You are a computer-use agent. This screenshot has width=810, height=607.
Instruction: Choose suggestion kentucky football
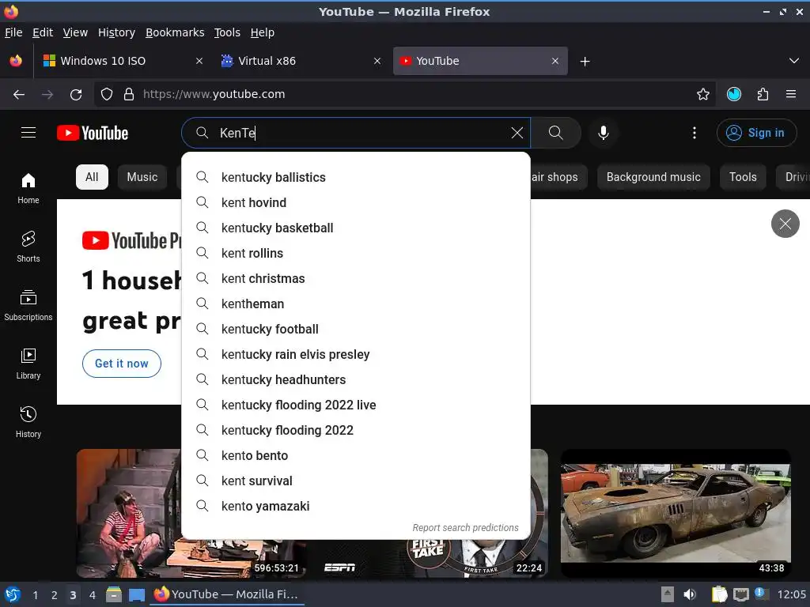point(356,329)
